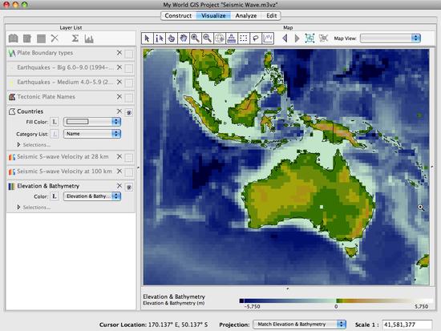
Task: Show Seismic S-wave Velocity at 100 km layer
Action: [129, 172]
